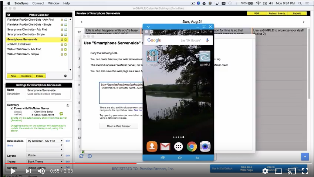
Task: Mute the video with the speaker button
Action: [x=41, y=171]
